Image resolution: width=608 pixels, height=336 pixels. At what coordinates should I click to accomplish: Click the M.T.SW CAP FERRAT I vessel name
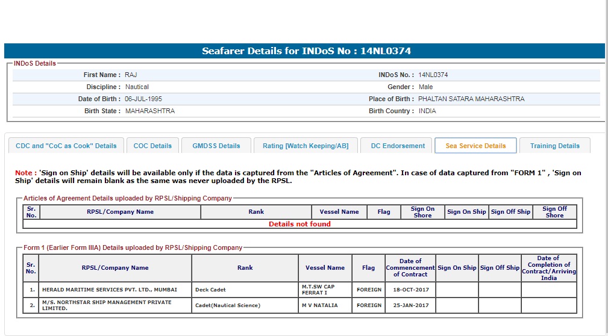325,290
